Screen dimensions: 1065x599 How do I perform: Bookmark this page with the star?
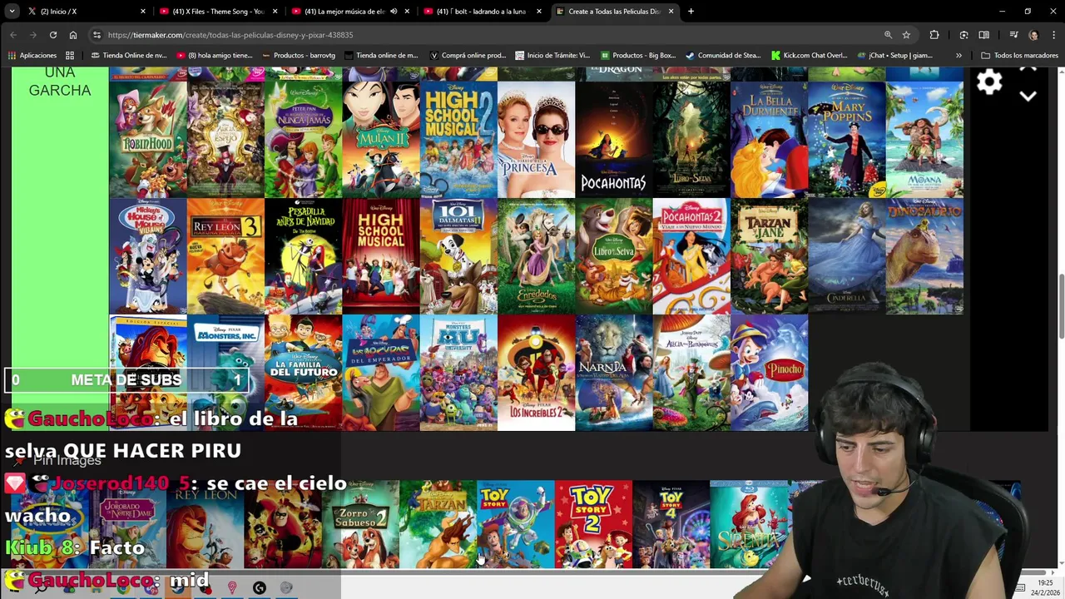tap(906, 35)
